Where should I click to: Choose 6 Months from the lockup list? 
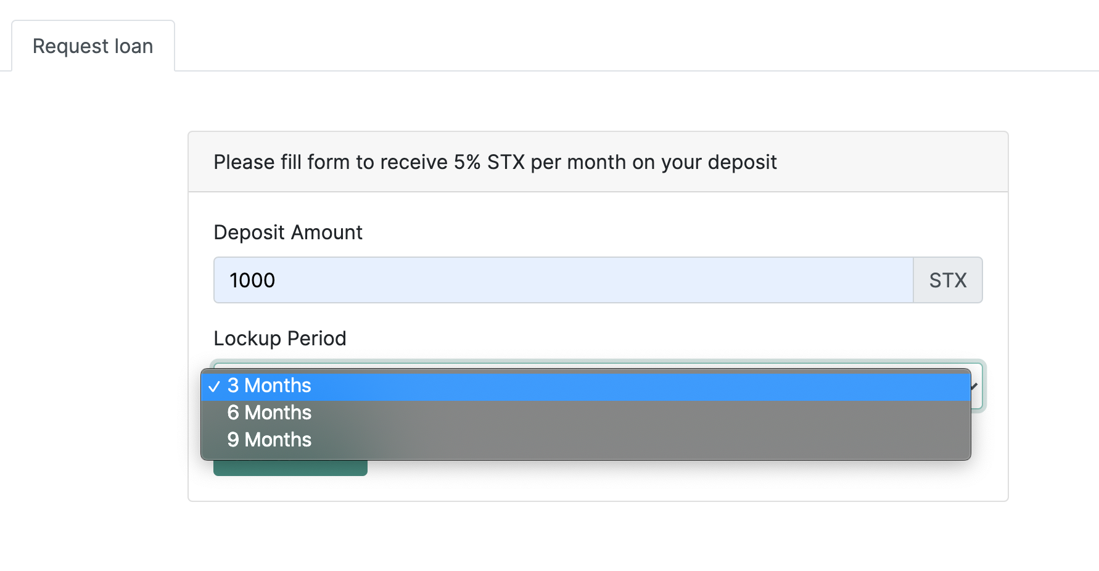point(269,413)
